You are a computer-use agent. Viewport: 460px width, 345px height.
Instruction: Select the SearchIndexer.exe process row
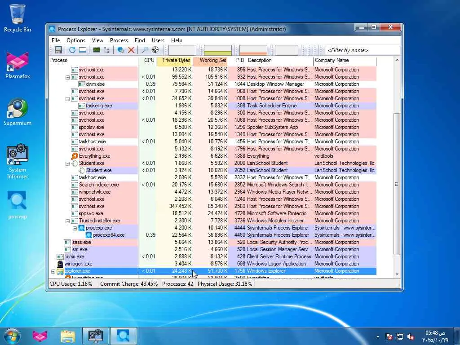click(212, 185)
